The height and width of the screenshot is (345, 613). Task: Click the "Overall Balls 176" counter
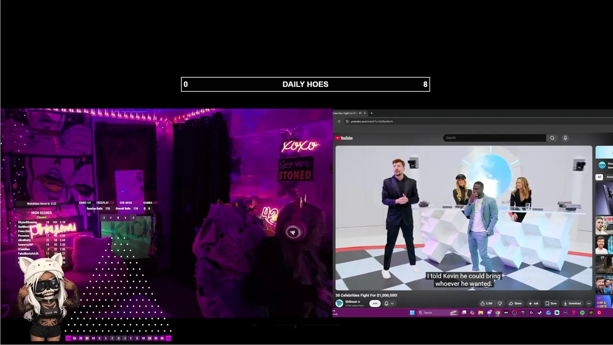point(127,208)
